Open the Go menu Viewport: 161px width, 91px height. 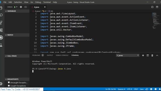click(x=32, y=2)
